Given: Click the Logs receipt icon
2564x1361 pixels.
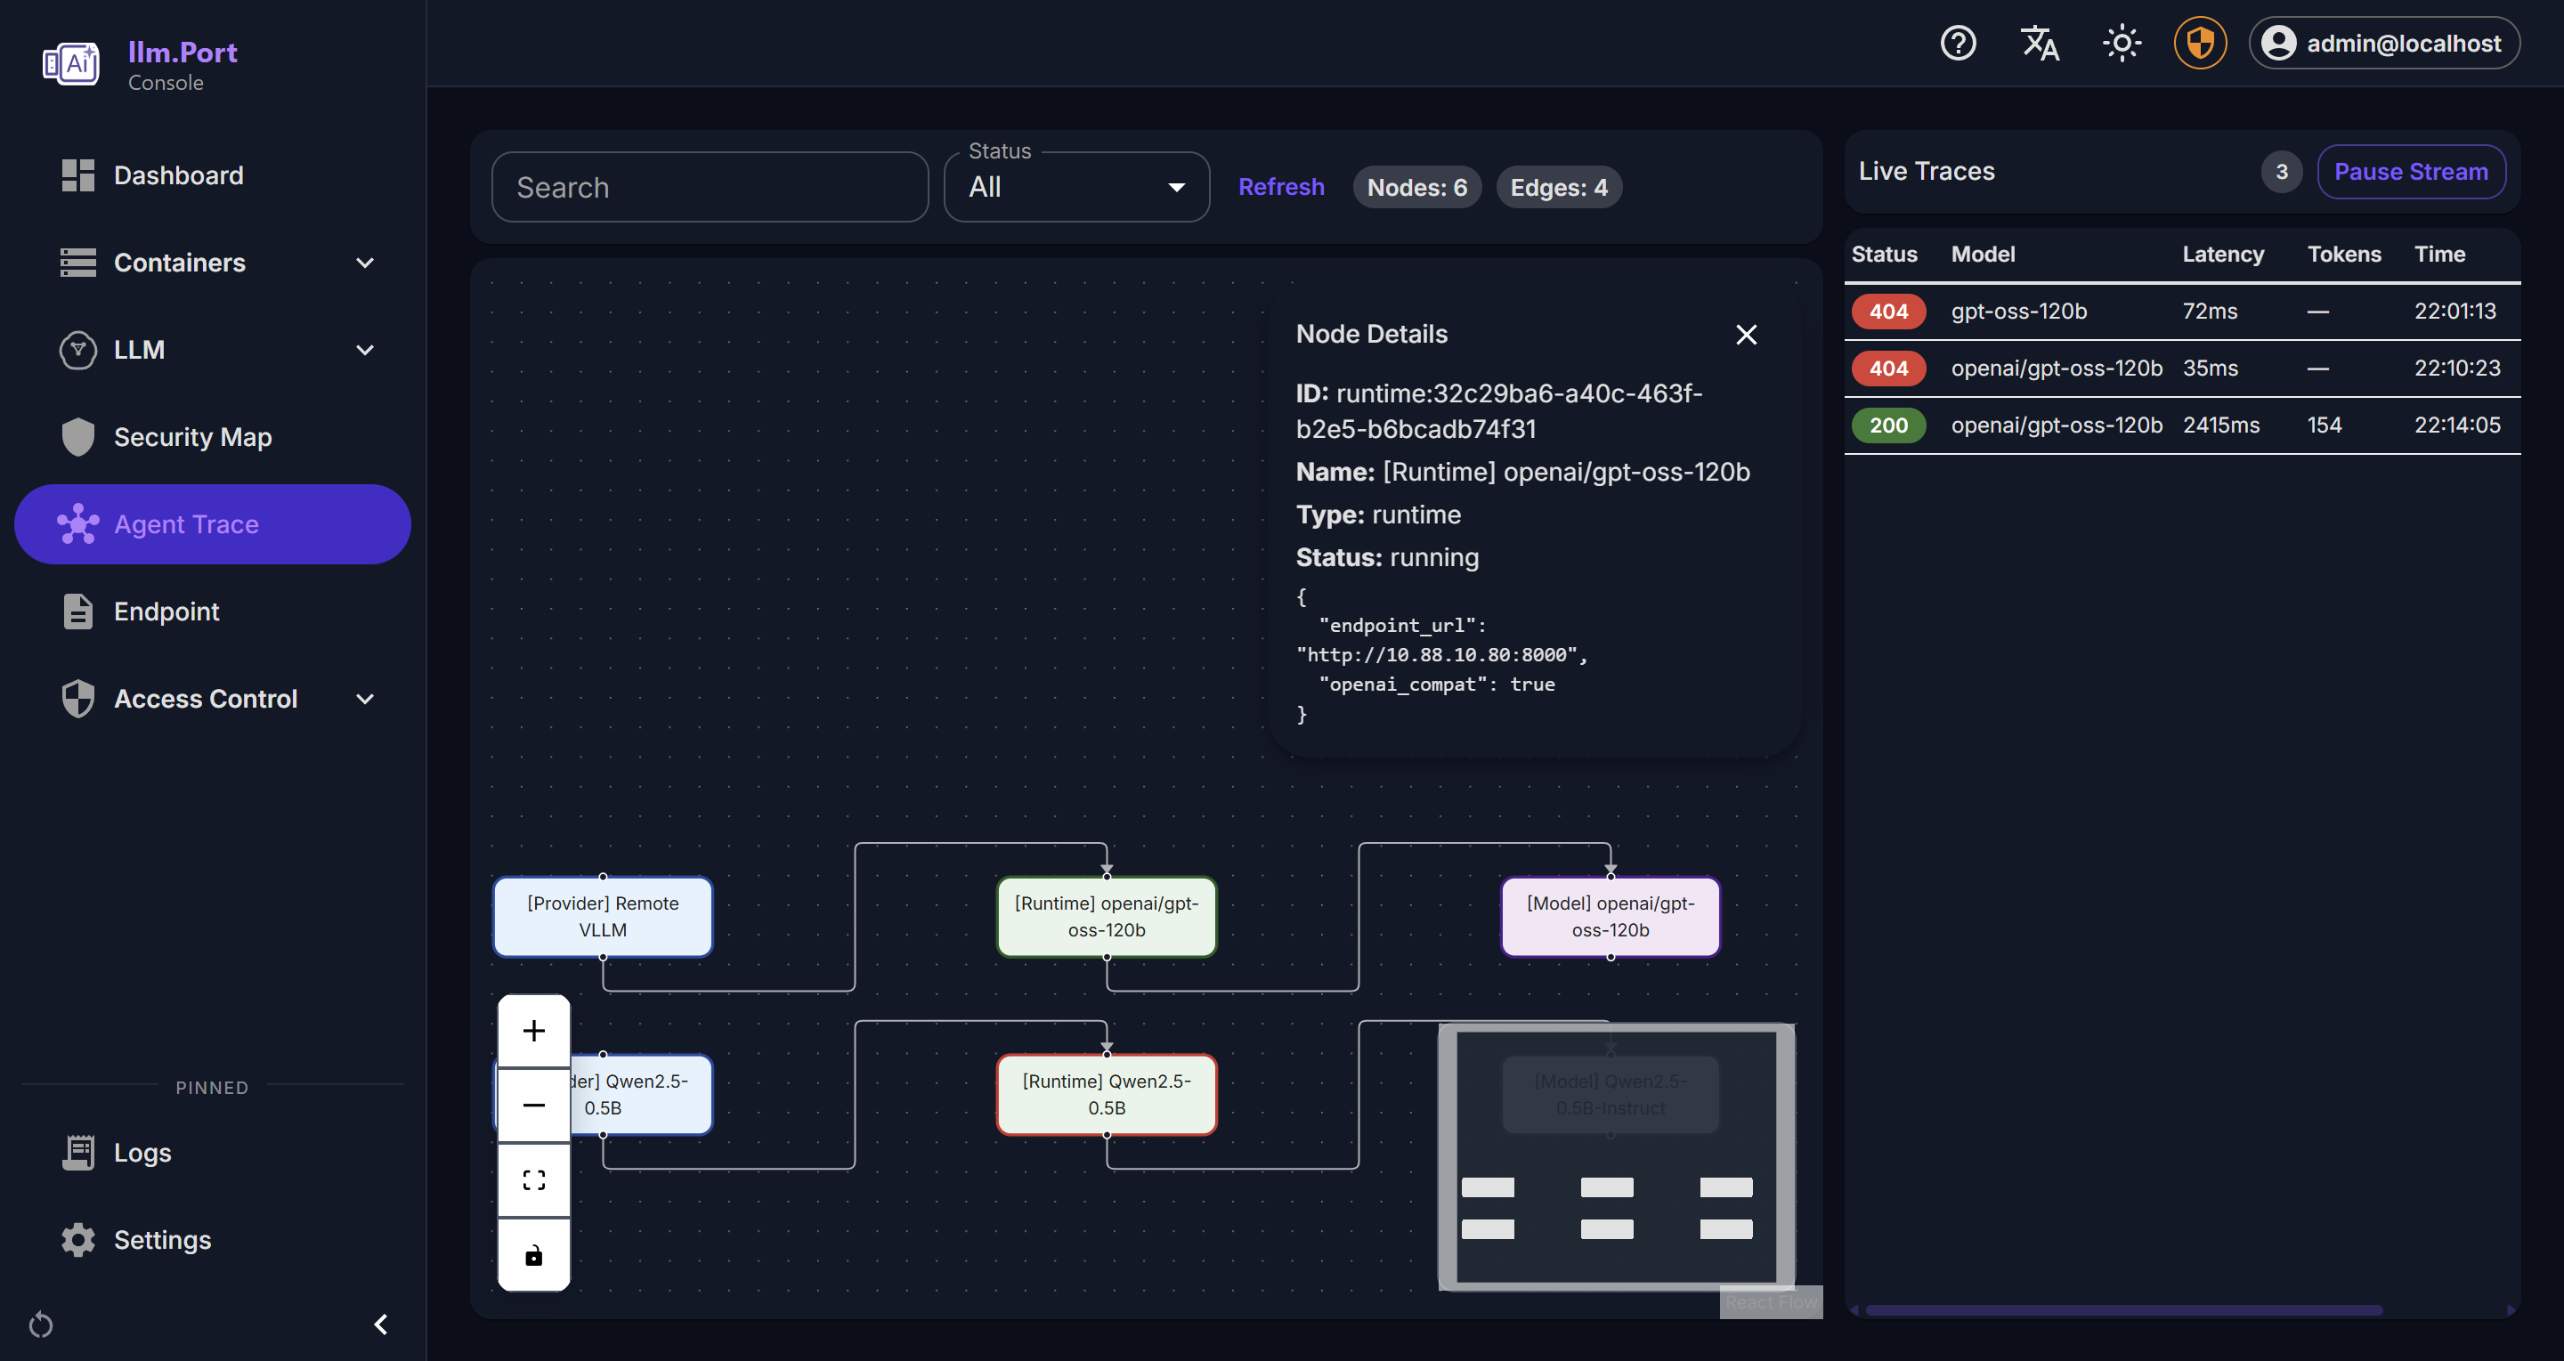Looking at the screenshot, I should click(77, 1152).
